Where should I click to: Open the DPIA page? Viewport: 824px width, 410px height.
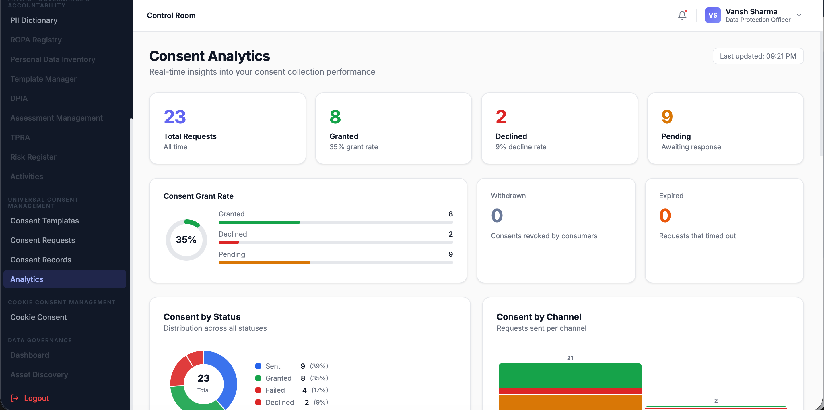pyautogui.click(x=19, y=98)
